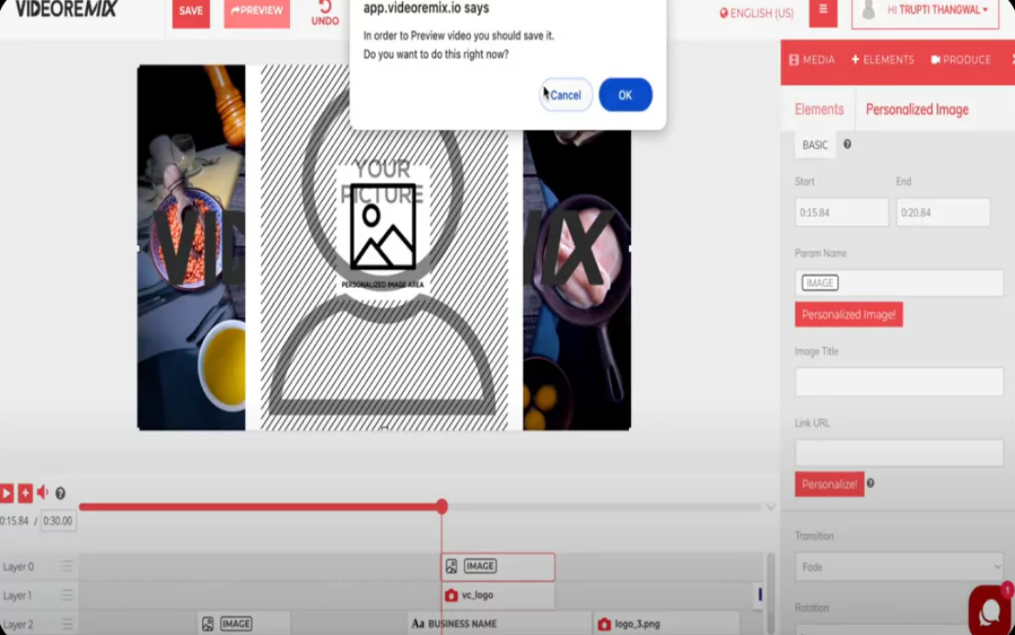Click the camera icon on logo_3.png clip

pyautogui.click(x=604, y=624)
